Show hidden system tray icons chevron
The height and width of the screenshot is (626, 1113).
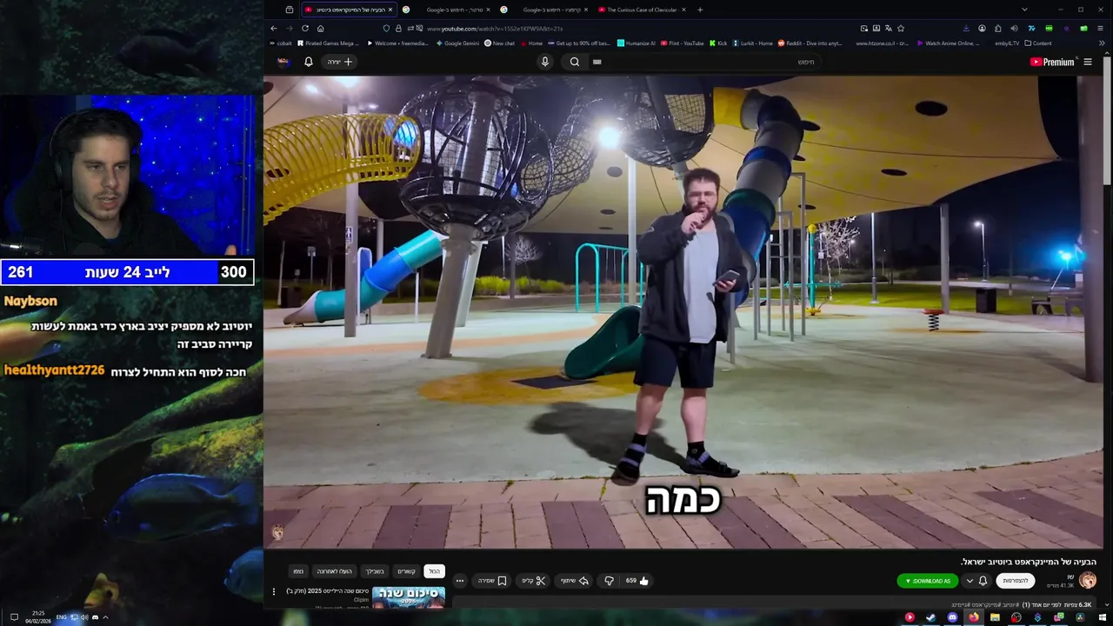105,617
